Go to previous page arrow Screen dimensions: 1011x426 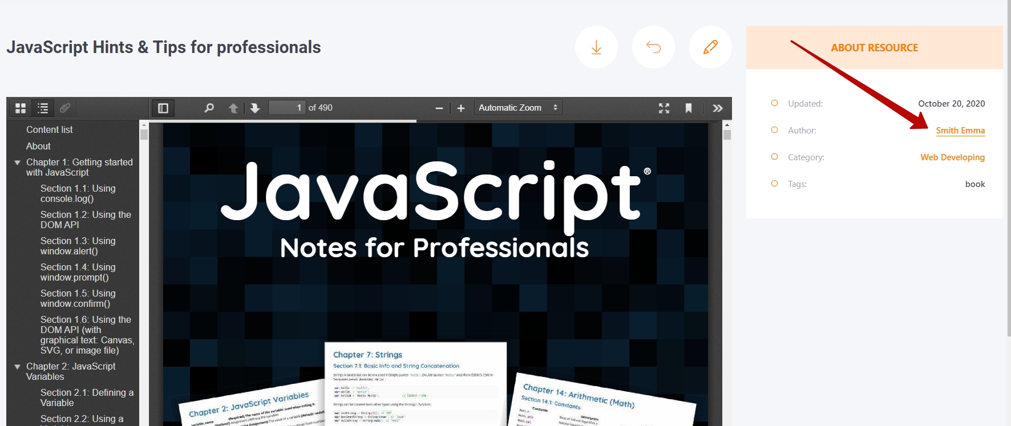pos(233,108)
